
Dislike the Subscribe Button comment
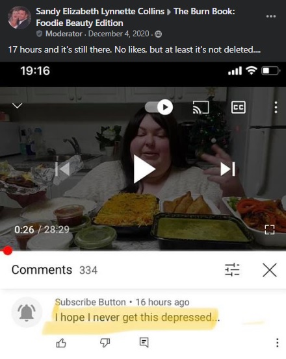click(105, 343)
